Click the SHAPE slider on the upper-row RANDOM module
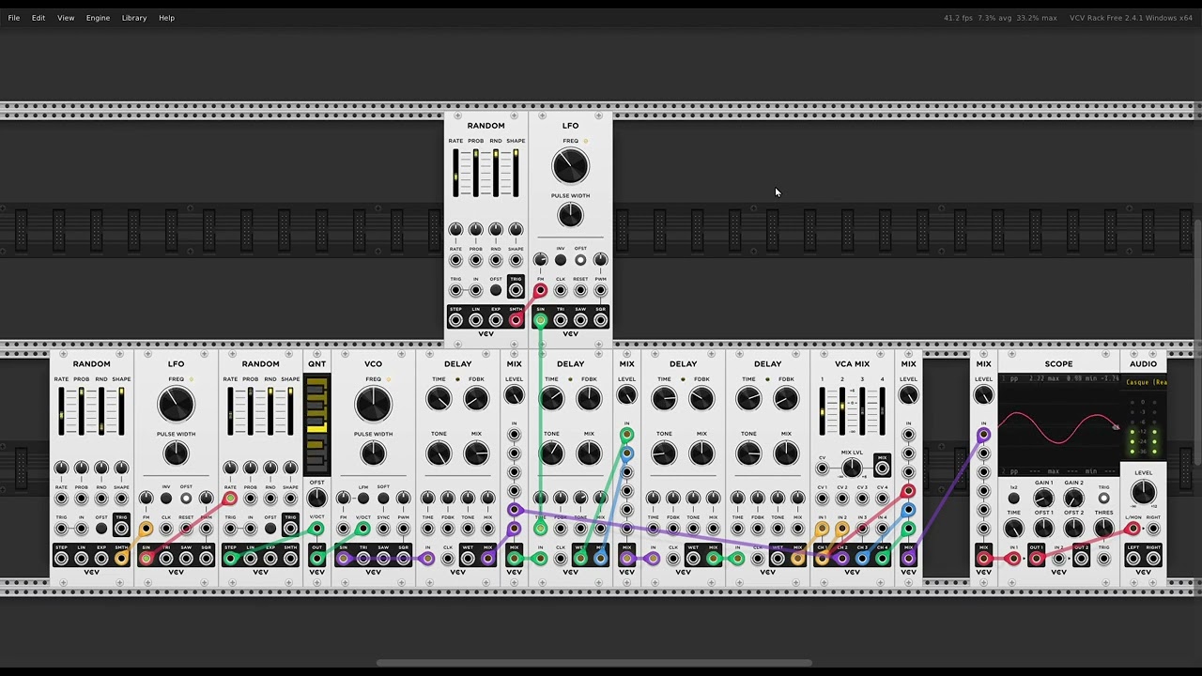1202x676 pixels. (516, 173)
